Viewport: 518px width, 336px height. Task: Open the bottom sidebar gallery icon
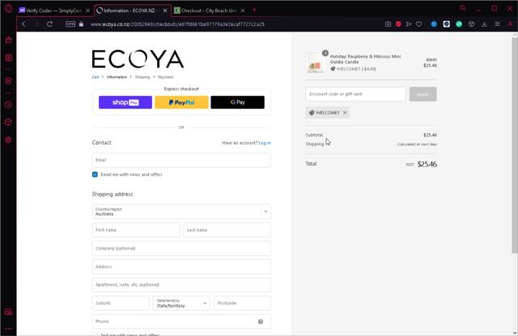pos(8,312)
